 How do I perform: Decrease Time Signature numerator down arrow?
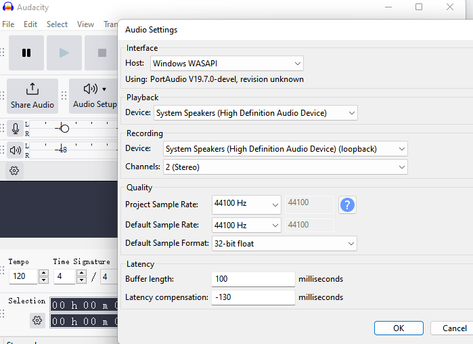(x=81, y=280)
